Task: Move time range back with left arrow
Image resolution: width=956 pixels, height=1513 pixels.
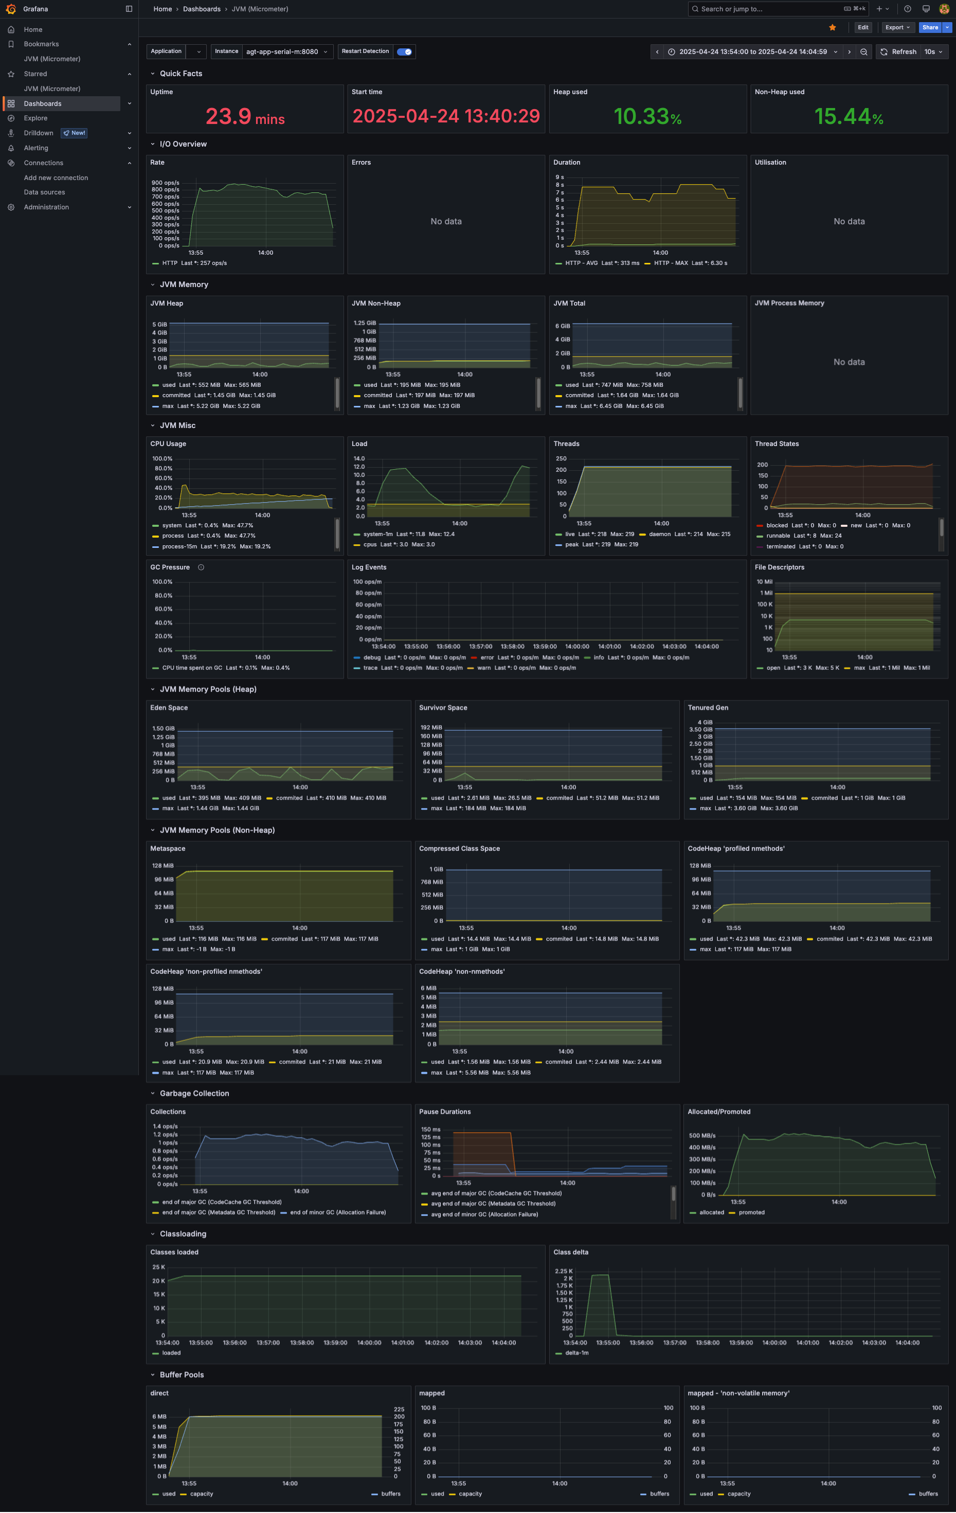Action: click(657, 52)
